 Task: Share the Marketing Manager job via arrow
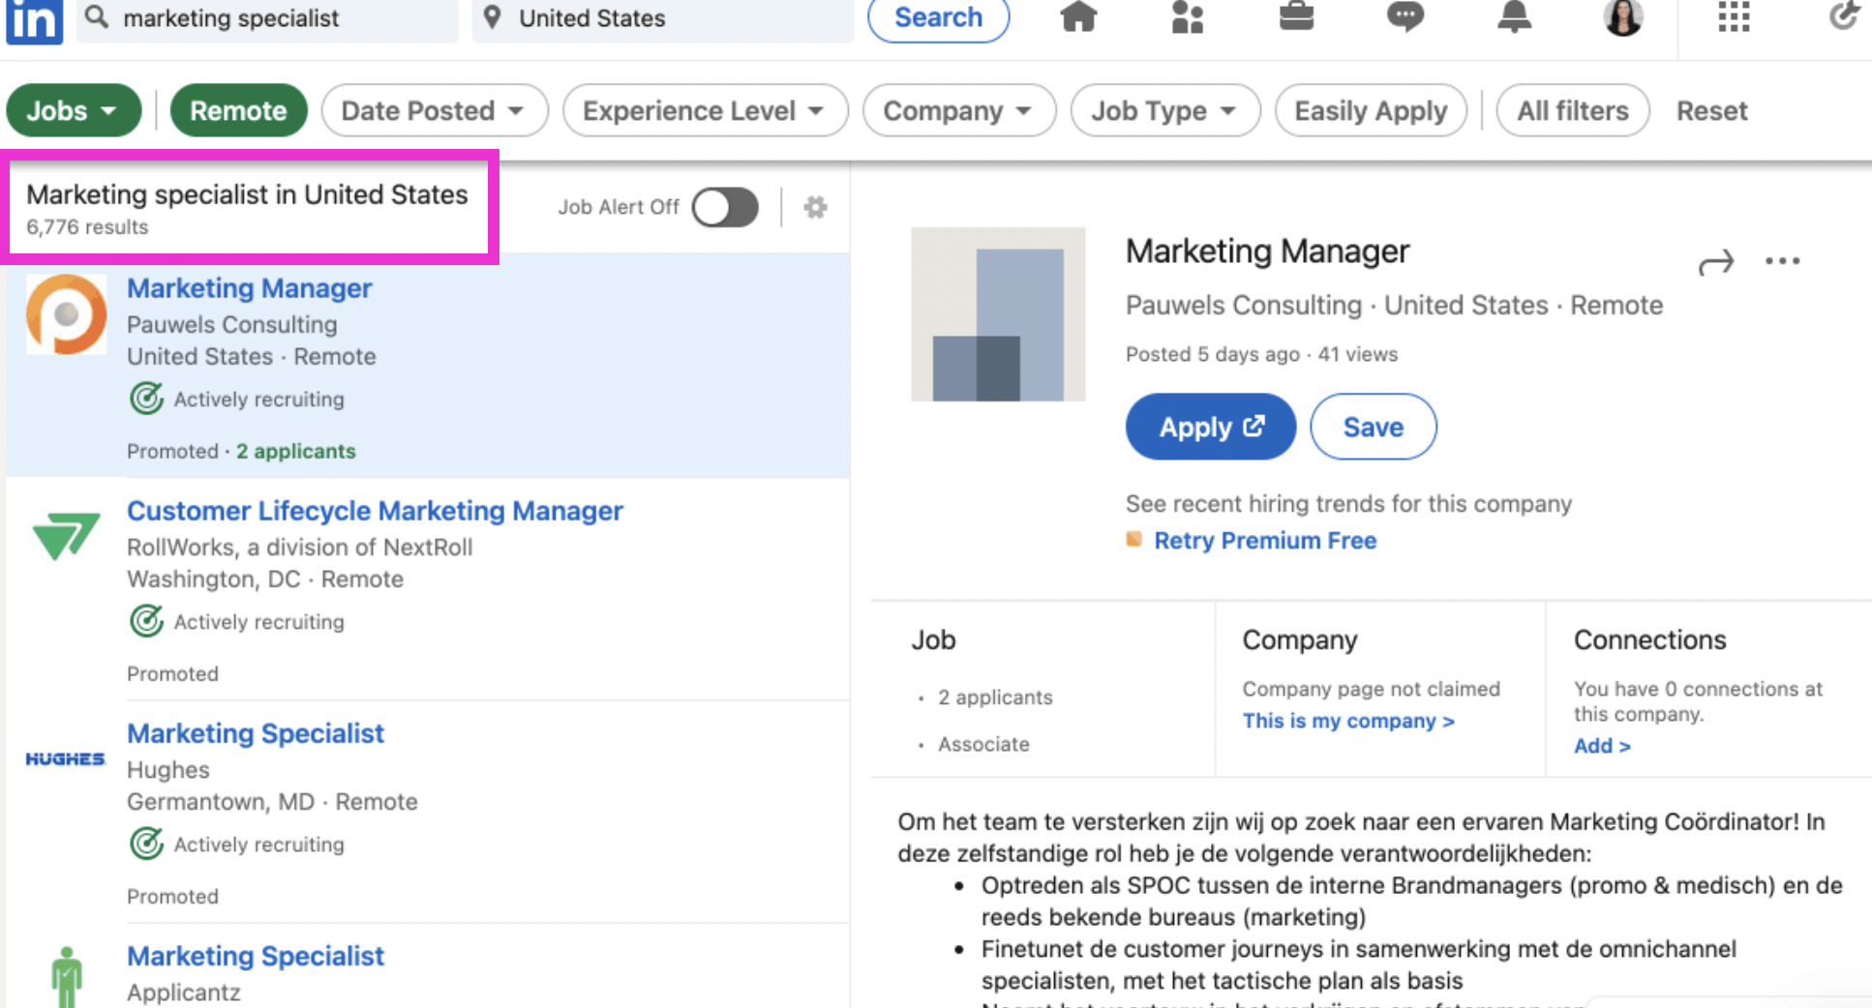pyautogui.click(x=1716, y=261)
